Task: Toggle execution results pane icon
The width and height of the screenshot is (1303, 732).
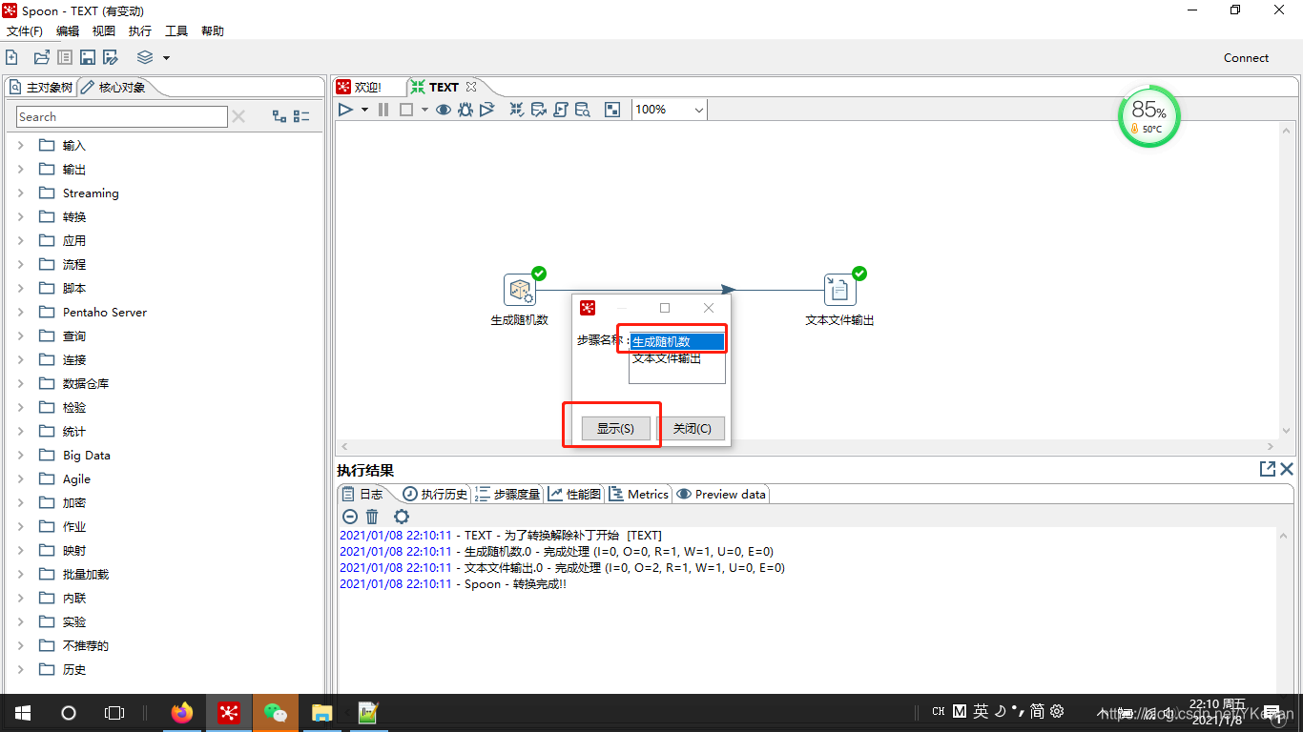Action: 612,110
